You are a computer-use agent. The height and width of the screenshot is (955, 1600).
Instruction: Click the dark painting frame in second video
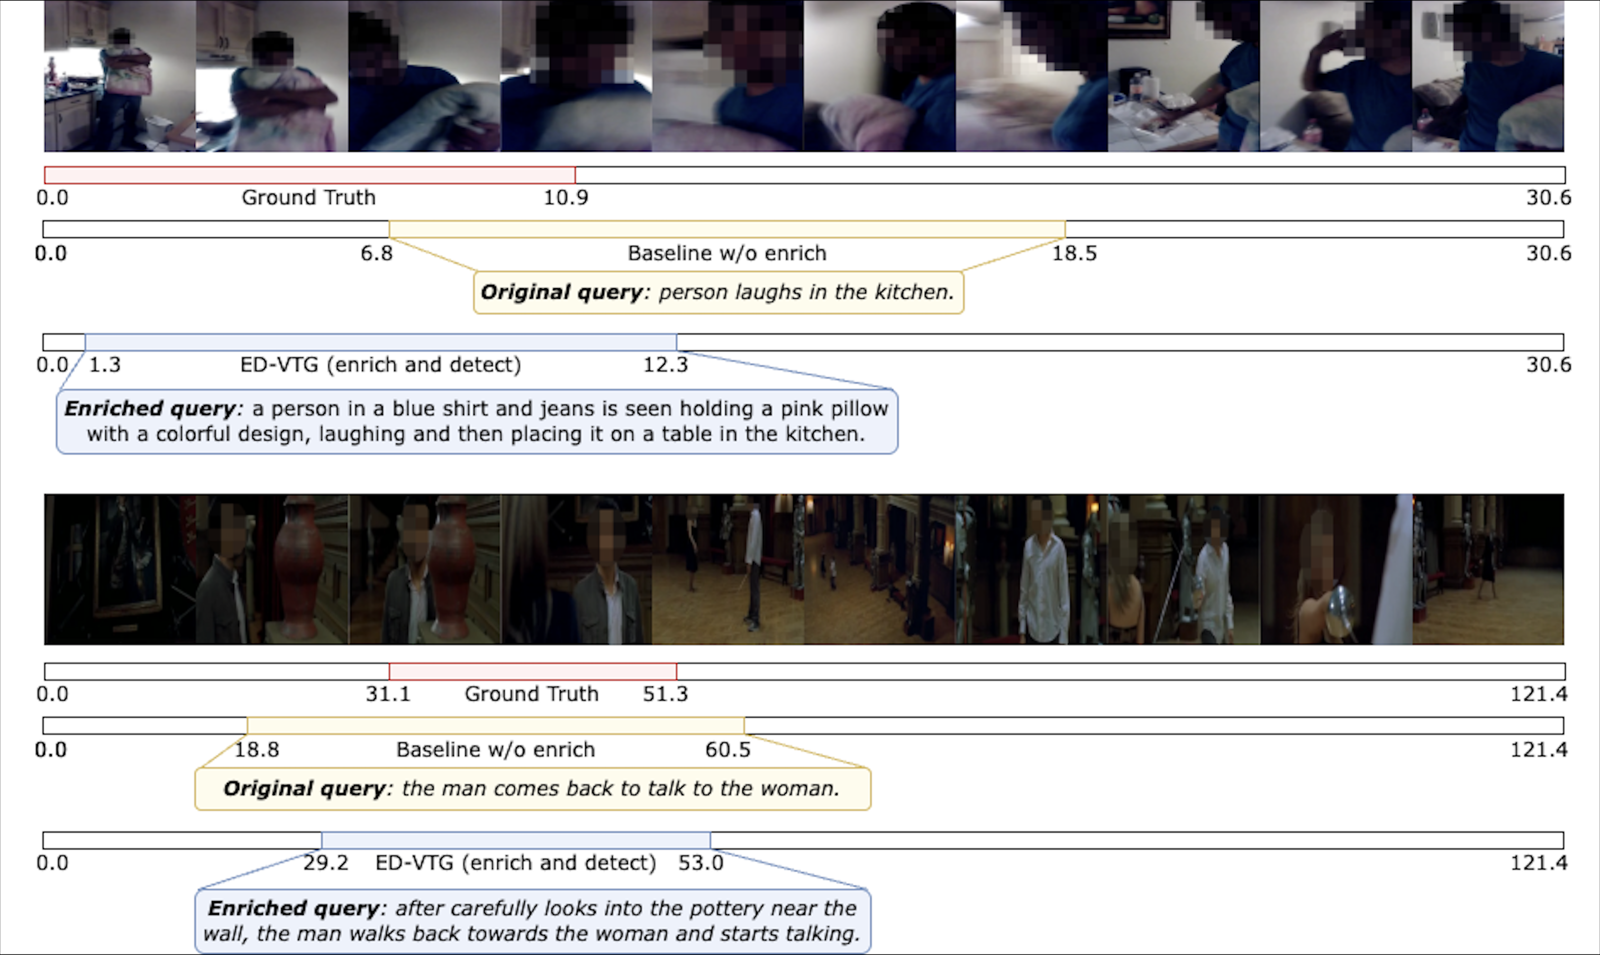120,570
